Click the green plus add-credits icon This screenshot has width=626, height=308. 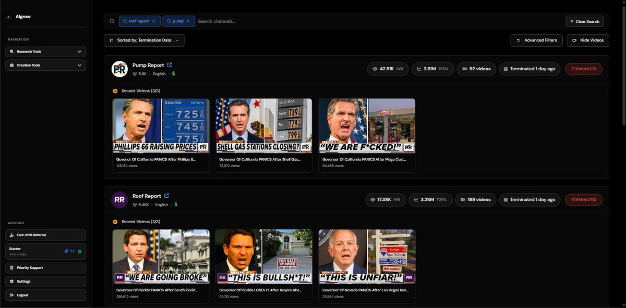pos(80,251)
